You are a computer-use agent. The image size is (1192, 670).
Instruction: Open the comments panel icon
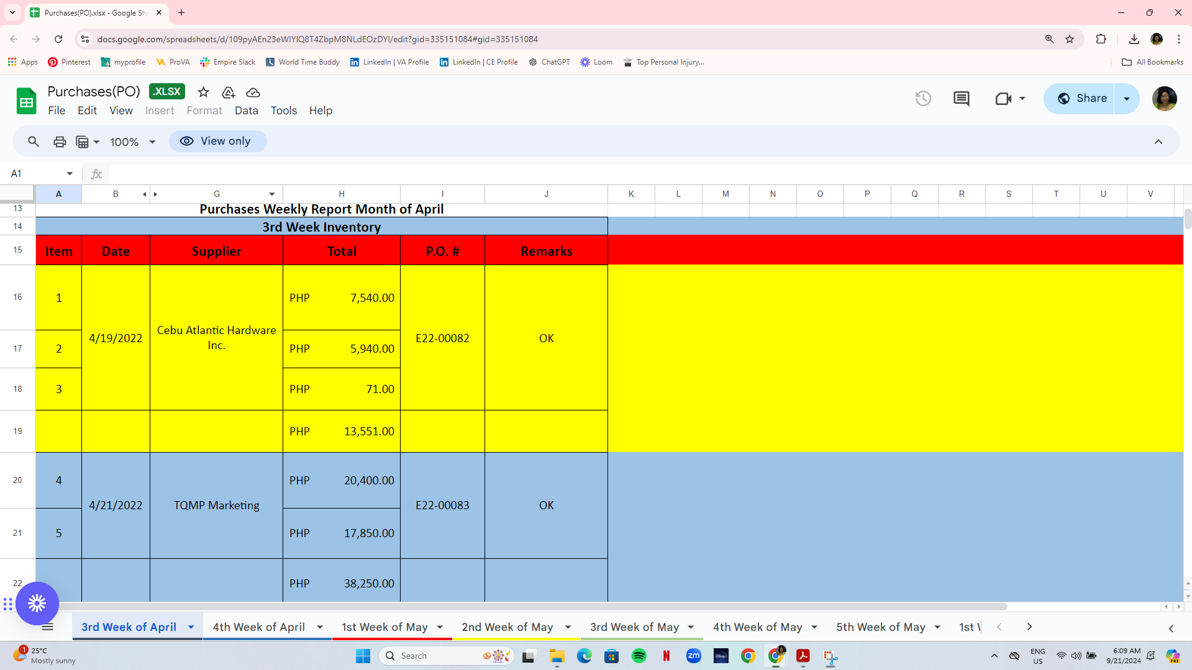click(961, 98)
